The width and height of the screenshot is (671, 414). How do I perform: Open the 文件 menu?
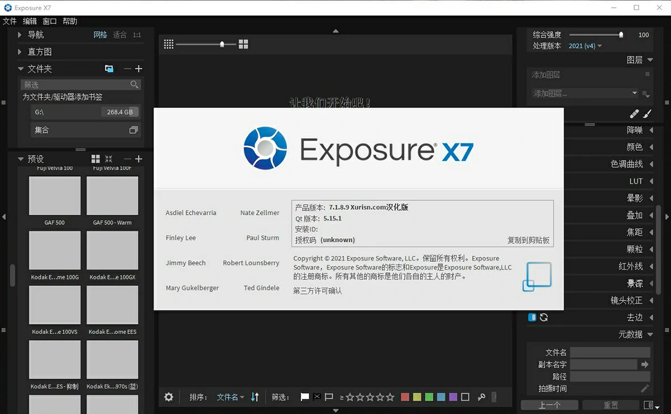tap(10, 21)
